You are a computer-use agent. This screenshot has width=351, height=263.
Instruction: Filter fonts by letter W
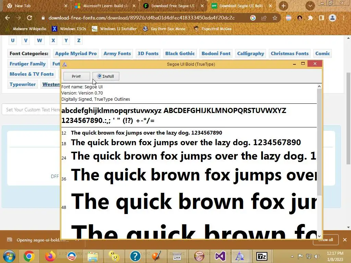pyautogui.click(x=39, y=40)
